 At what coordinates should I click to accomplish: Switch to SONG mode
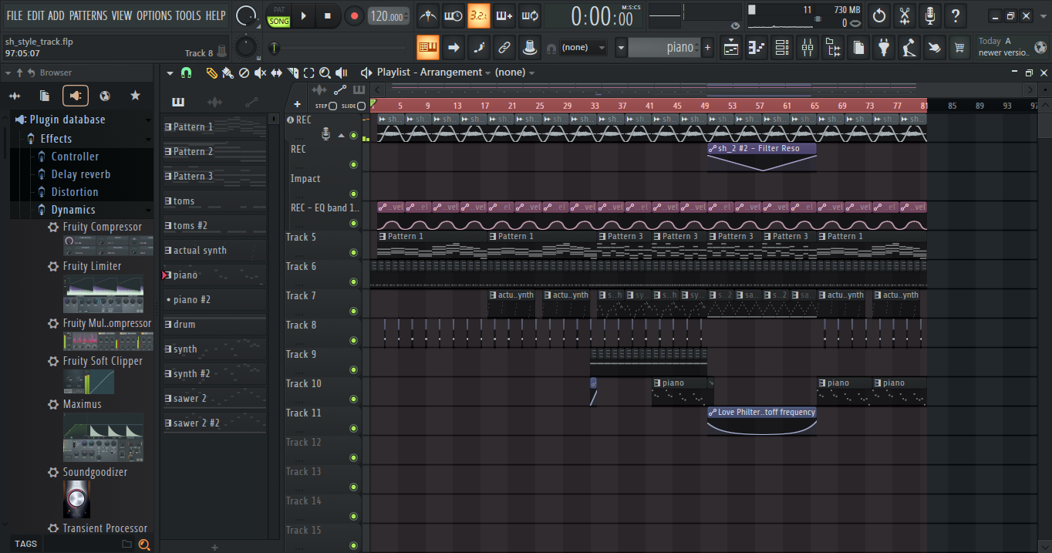pyautogui.click(x=279, y=22)
